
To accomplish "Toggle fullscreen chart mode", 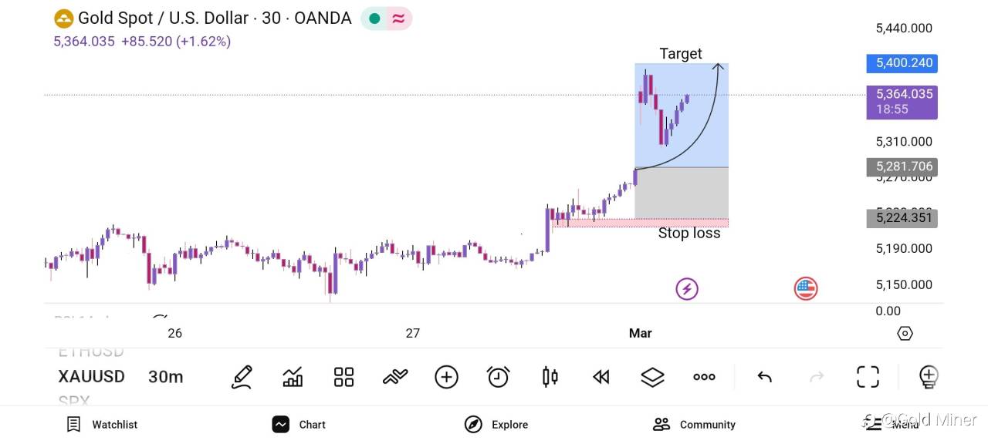I will 868,377.
